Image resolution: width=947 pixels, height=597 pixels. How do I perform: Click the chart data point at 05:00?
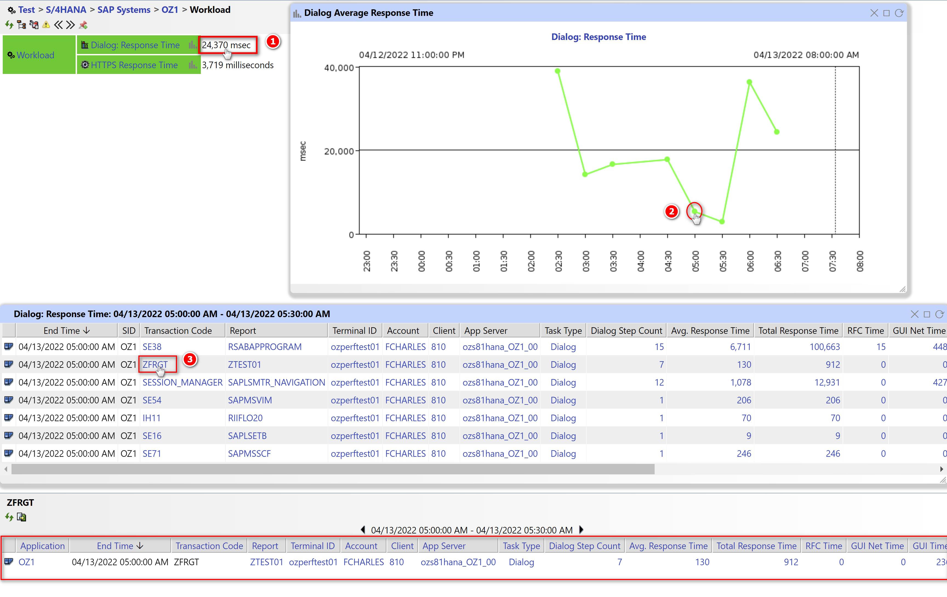pyautogui.click(x=695, y=211)
